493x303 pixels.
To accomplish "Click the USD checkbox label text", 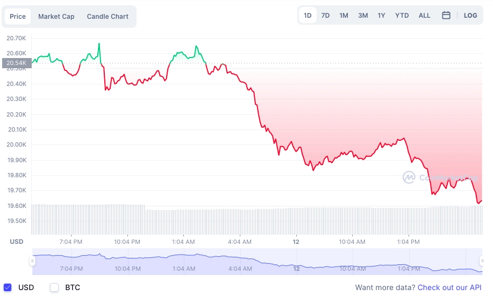I will tap(26, 287).
